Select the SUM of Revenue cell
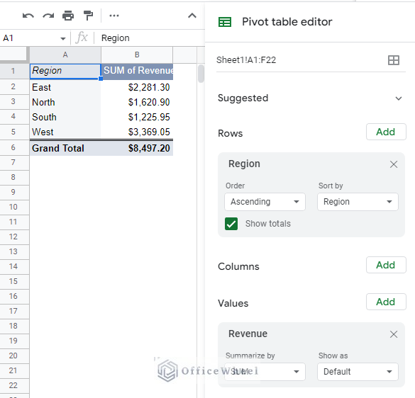This screenshot has width=415, height=398. (137, 71)
